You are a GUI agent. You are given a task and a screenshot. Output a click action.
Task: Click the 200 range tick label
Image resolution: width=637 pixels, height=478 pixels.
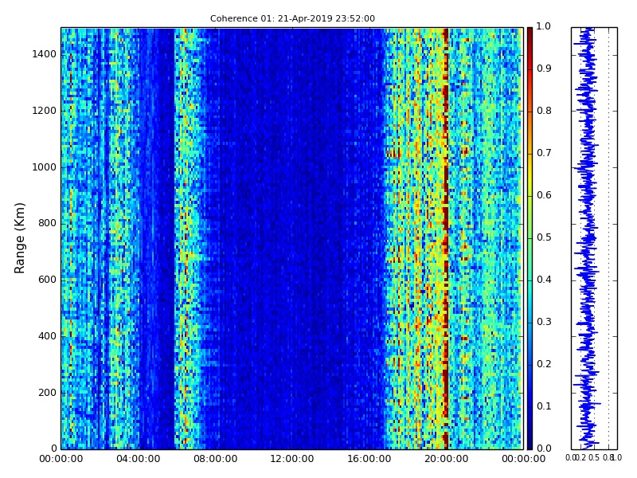coord(47,393)
